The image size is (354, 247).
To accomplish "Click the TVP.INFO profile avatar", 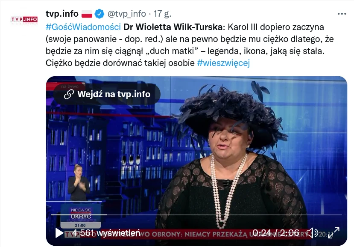I will point(24,19).
